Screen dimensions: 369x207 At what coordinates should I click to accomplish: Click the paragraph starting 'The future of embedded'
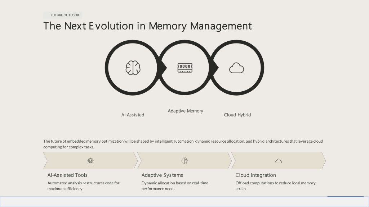[183, 144]
